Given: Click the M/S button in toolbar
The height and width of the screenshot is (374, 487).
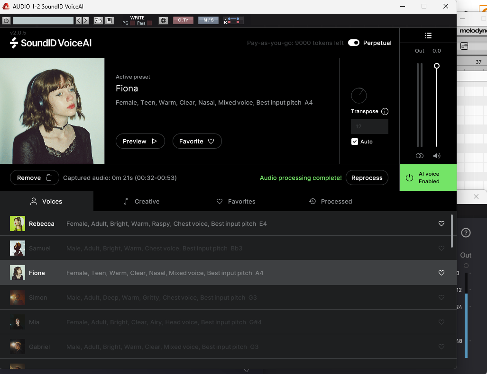Looking at the screenshot, I should (208, 20).
